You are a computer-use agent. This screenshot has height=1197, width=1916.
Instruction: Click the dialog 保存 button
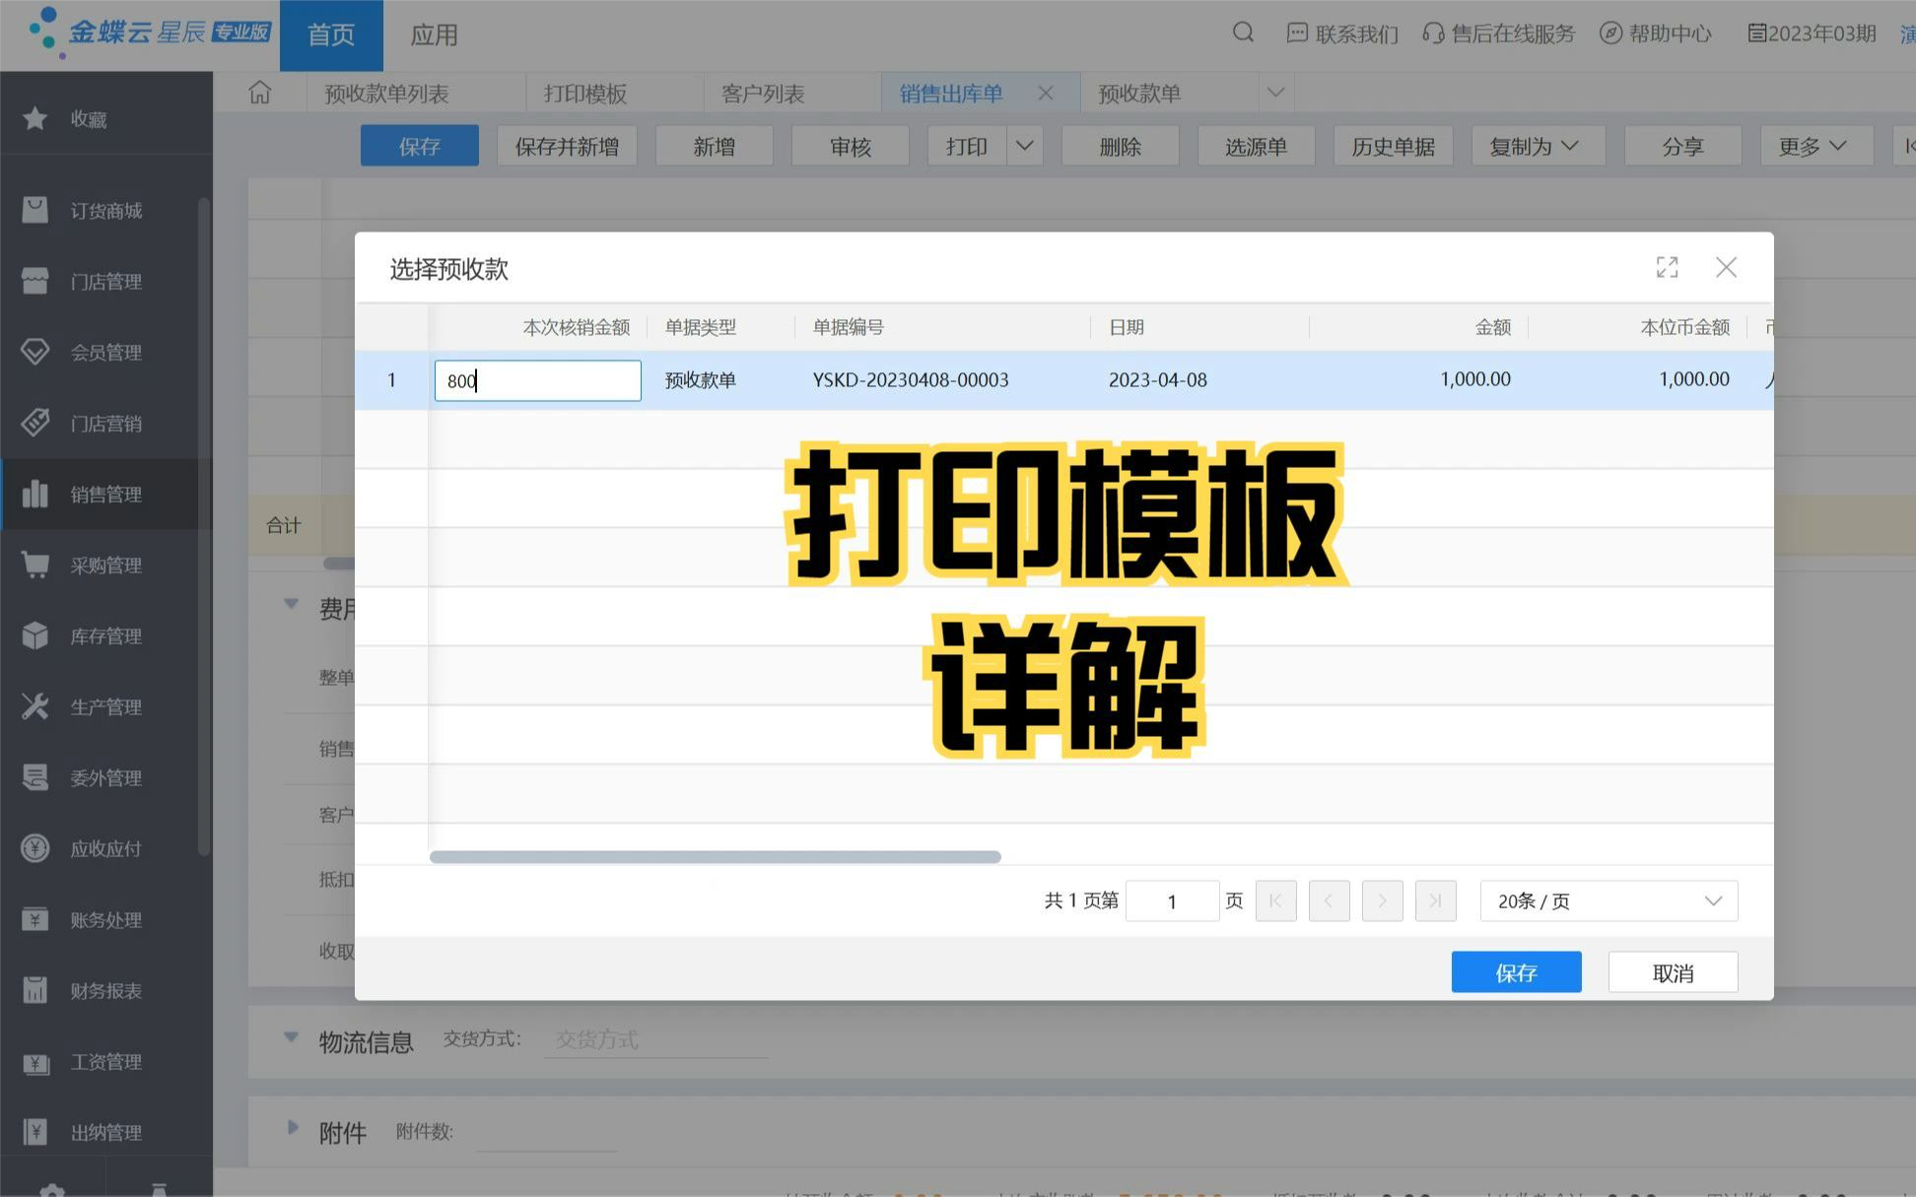coord(1516,972)
